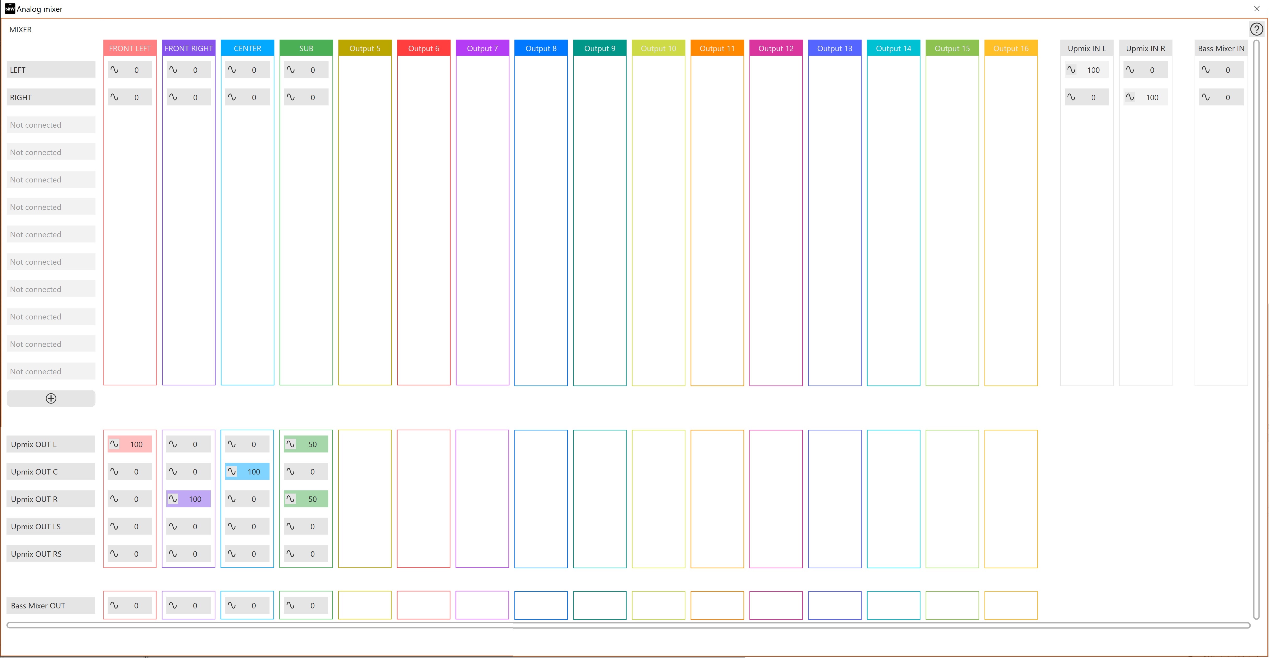This screenshot has height=658, width=1270.
Task: Select the Output 8 column header
Action: click(x=541, y=48)
